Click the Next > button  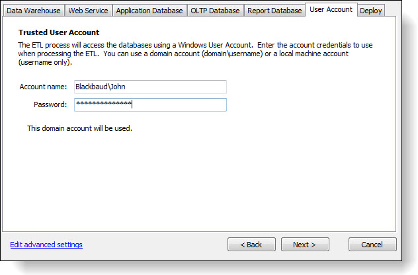coord(305,245)
